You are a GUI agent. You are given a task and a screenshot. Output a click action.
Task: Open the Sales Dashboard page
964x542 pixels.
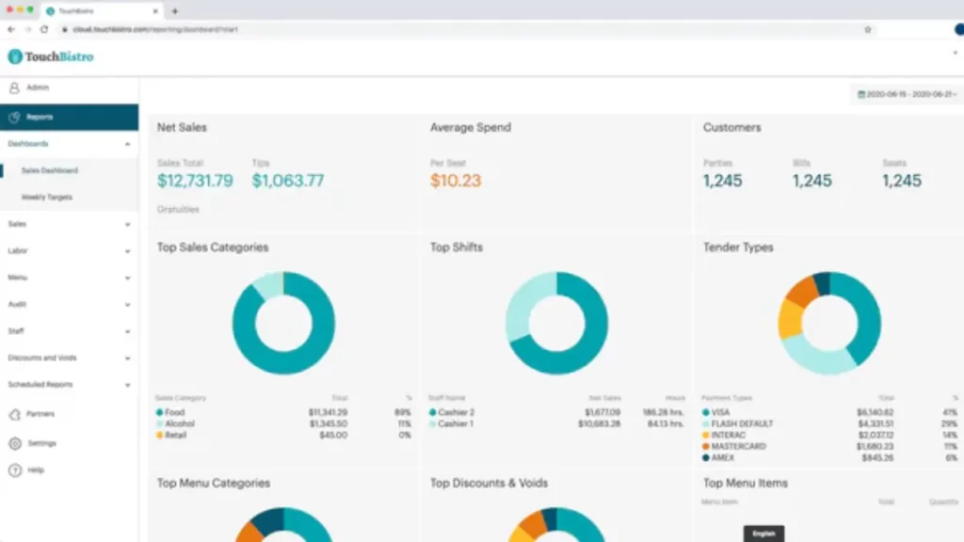click(x=50, y=170)
